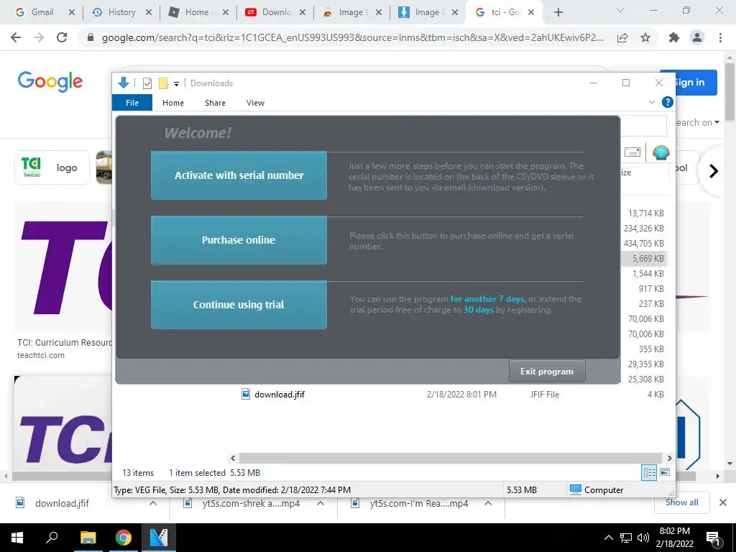The height and width of the screenshot is (552, 736).
Task: Choose Purchase online button
Action: [x=239, y=240]
